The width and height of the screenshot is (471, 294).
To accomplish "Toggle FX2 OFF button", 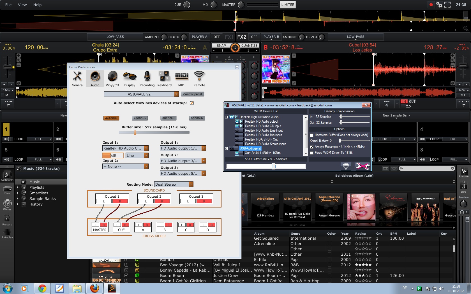I will point(254,37).
